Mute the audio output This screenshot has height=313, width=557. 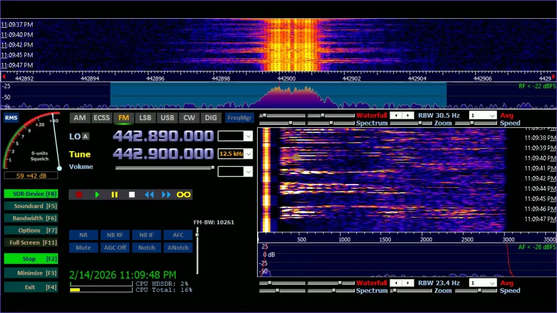(84, 248)
